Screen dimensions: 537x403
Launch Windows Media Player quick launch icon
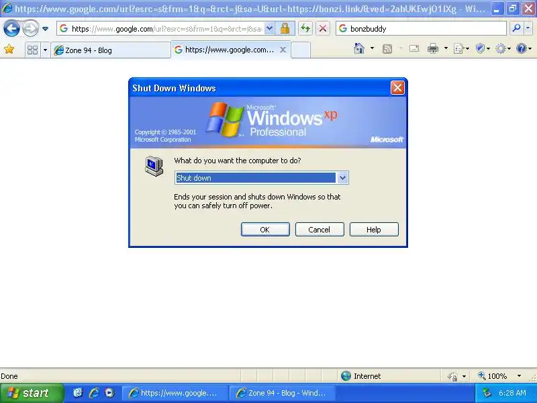tap(109, 393)
